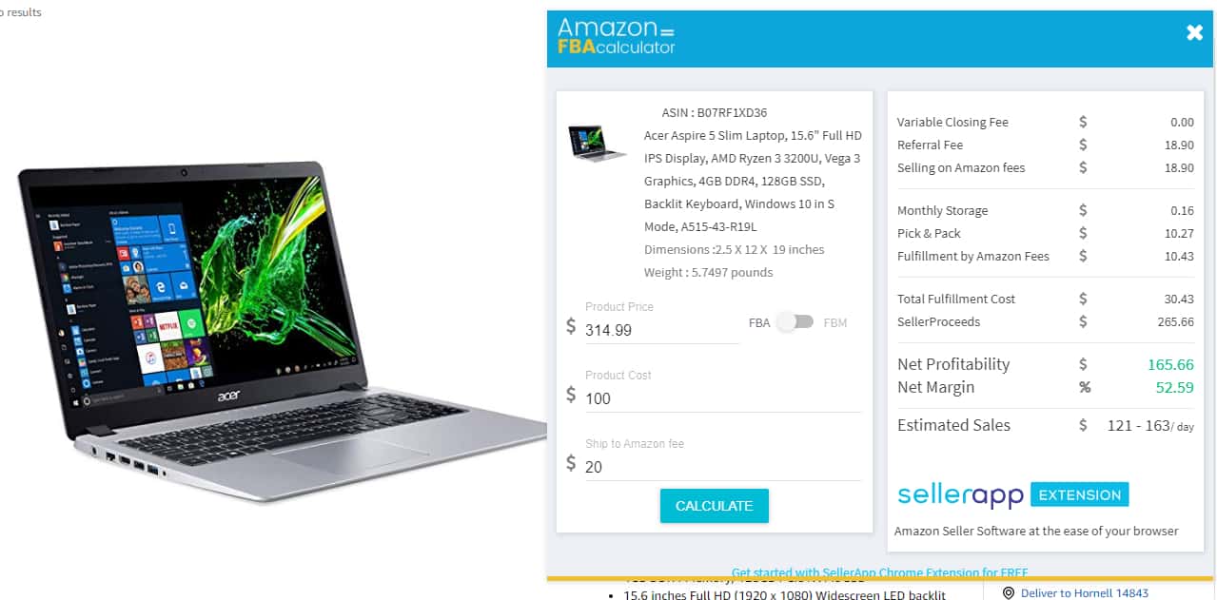
Task: Click the dollar icon beside Product Price
Action: tap(571, 326)
